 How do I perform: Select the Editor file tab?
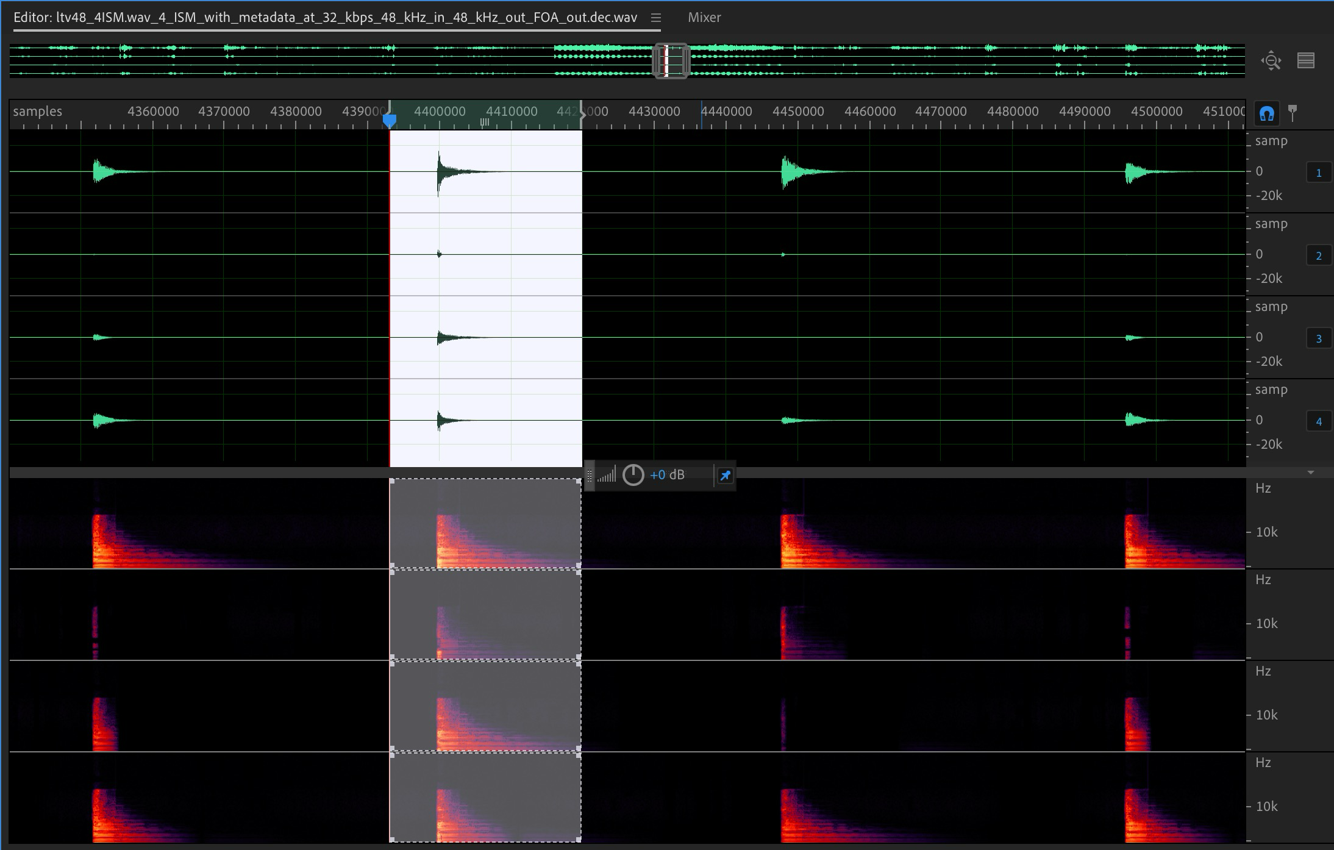tap(325, 18)
